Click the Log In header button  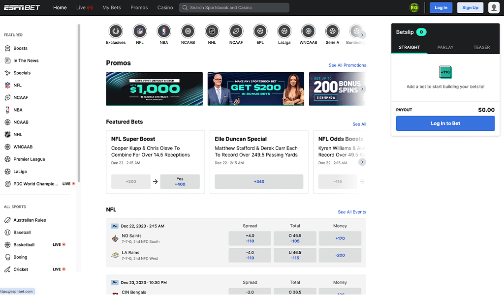click(x=441, y=8)
